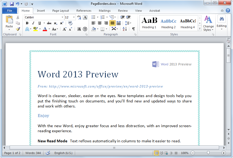233x158 pixels.
Task: Expand the Styles gallery More button
Action: (x=200, y=28)
